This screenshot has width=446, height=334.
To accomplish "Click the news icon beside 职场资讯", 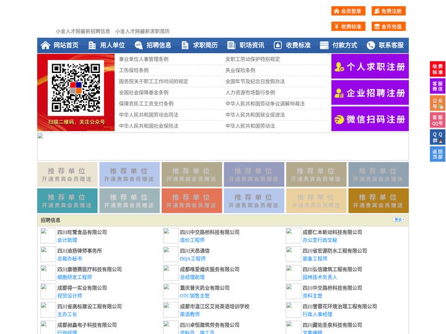I will click(231, 45).
